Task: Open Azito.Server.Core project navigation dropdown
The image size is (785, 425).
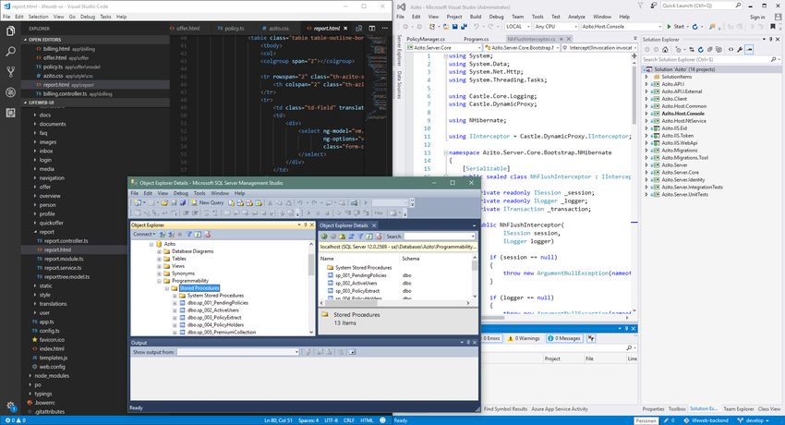Action: (x=444, y=47)
